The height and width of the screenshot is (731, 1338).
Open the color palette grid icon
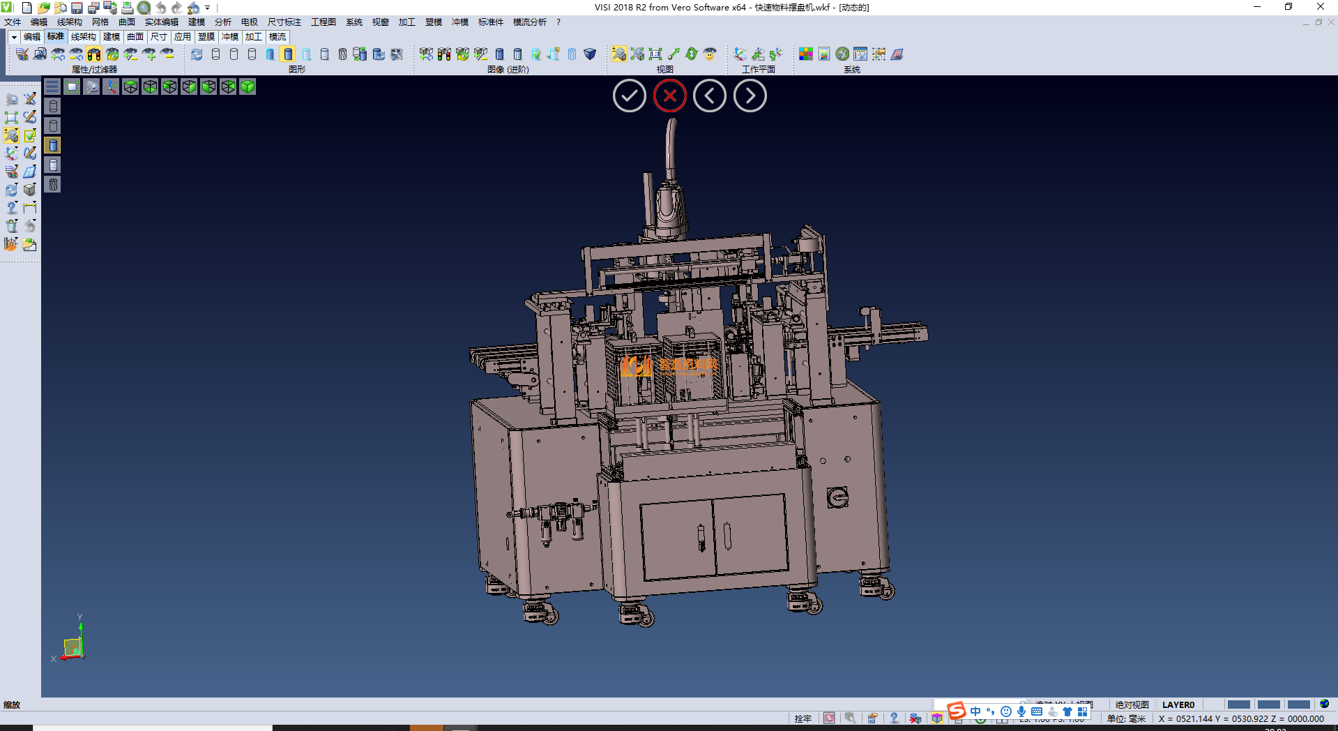click(x=806, y=54)
